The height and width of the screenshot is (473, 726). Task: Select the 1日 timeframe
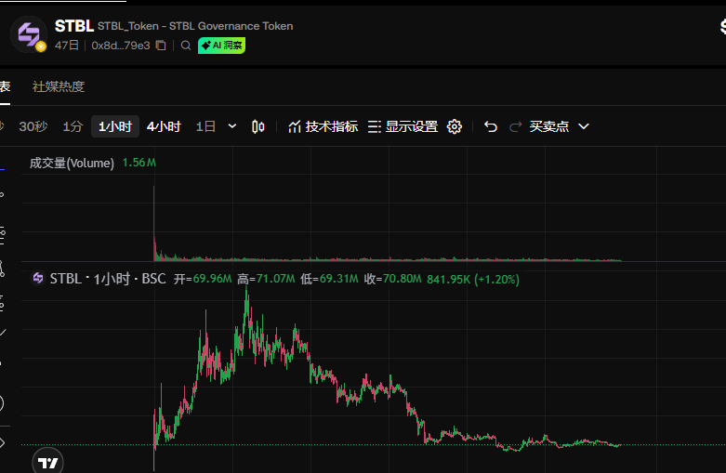(x=205, y=126)
